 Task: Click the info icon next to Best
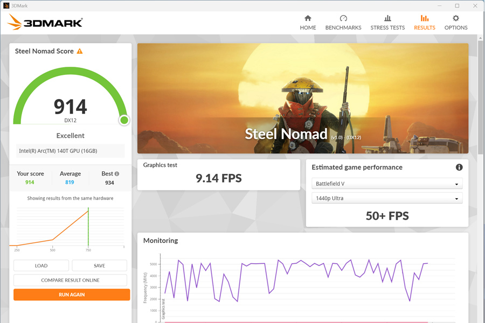(x=116, y=174)
